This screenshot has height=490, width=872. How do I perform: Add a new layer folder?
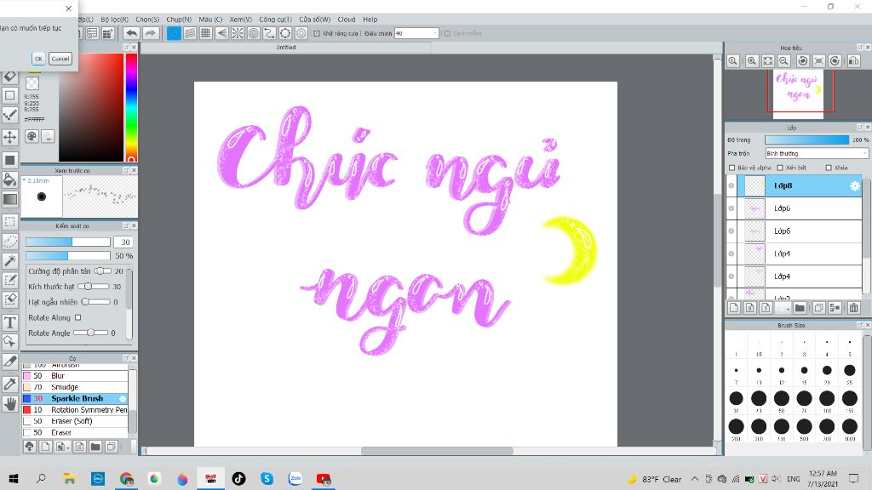(800, 308)
